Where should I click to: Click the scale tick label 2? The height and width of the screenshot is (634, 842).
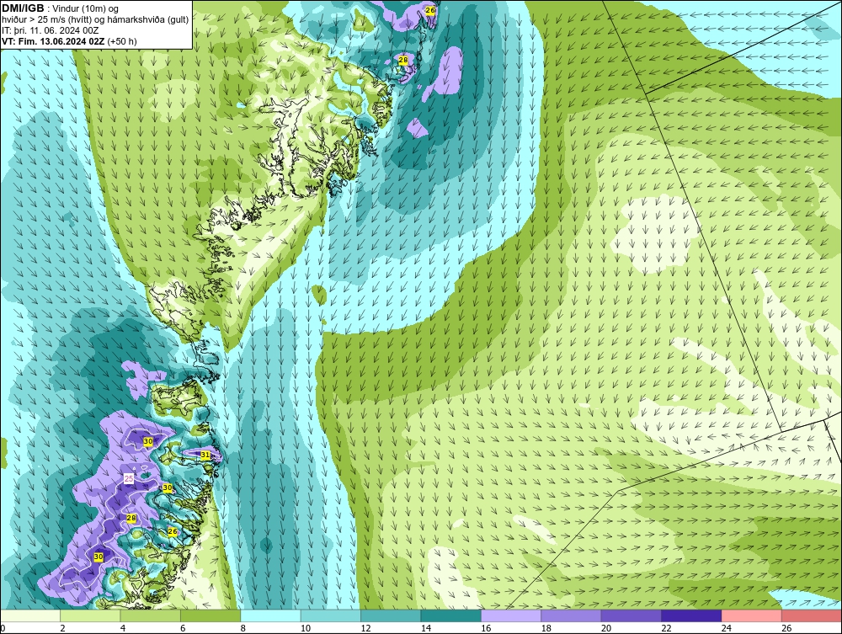(63, 628)
